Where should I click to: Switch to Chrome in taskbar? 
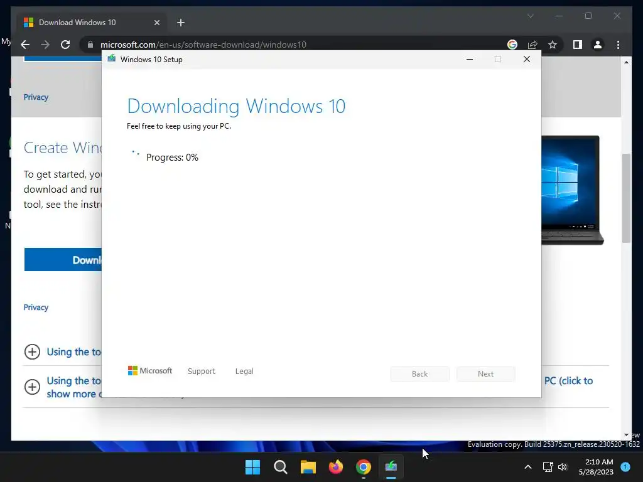pos(364,467)
